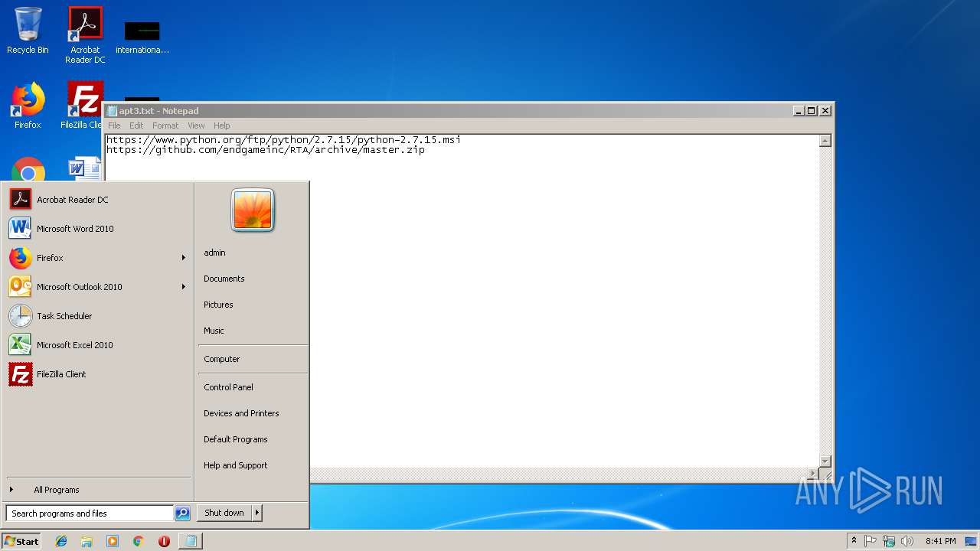Open Opera from taskbar
Image resolution: width=980 pixels, height=551 pixels.
[164, 541]
